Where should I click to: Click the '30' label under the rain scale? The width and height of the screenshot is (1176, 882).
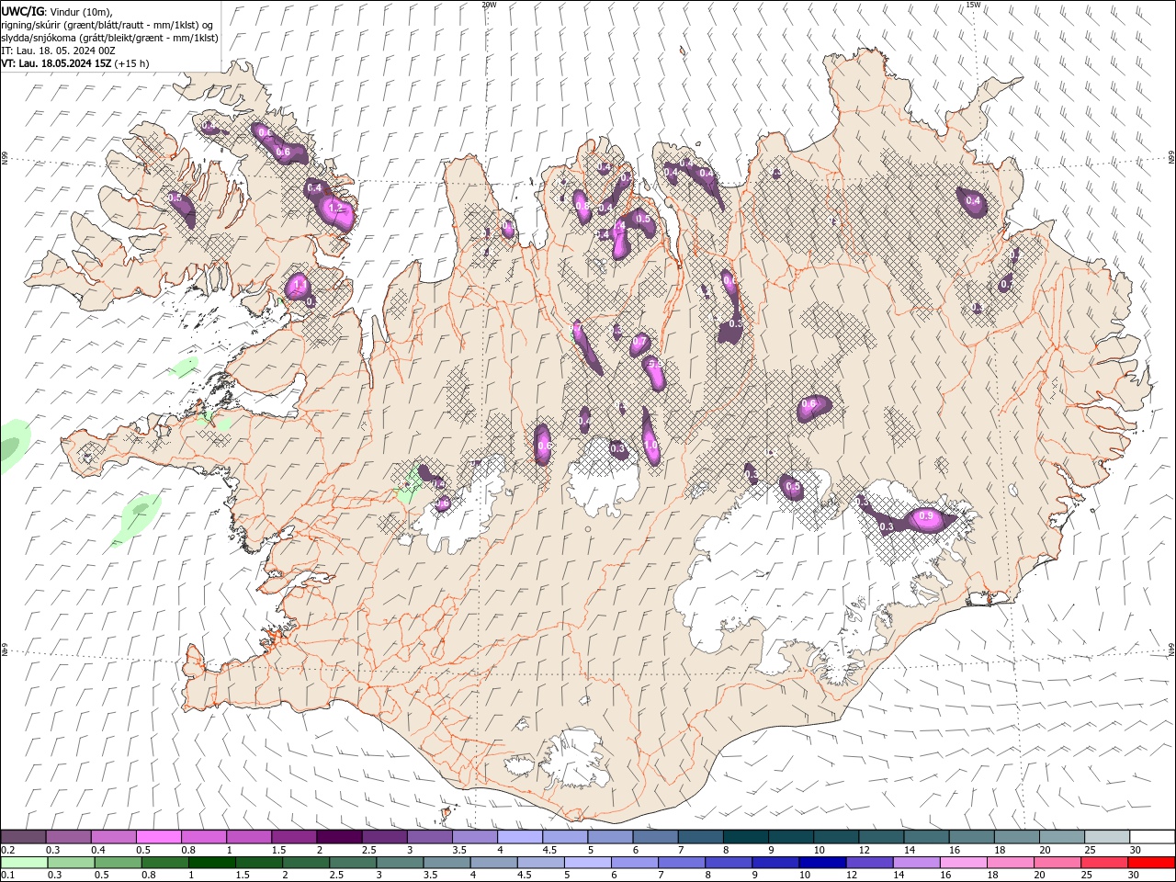tap(1133, 876)
